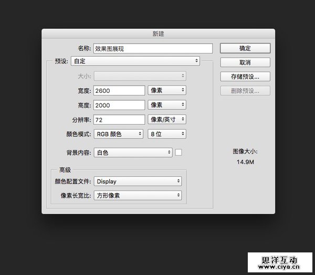The width and height of the screenshot is (315, 275).
Task: Click the white background color swatch
Action: (178, 153)
